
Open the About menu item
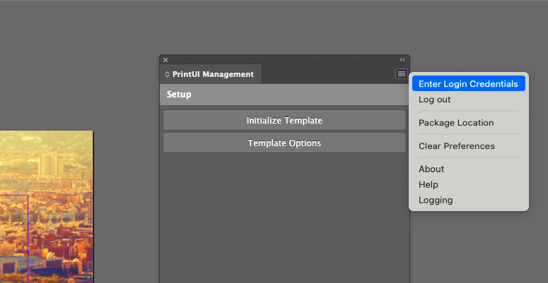point(468,169)
